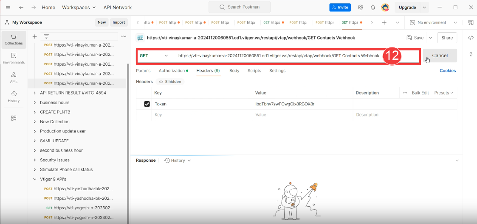Switch to the request Settings tab
This screenshot has height=224, width=477.
(277, 71)
